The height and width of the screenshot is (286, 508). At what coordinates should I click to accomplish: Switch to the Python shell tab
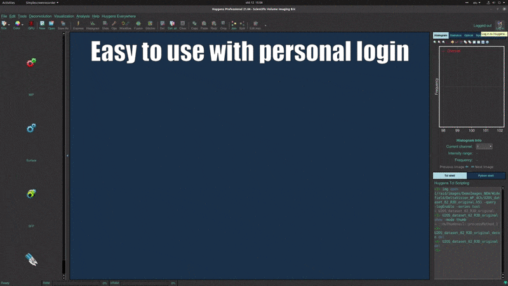(x=486, y=175)
